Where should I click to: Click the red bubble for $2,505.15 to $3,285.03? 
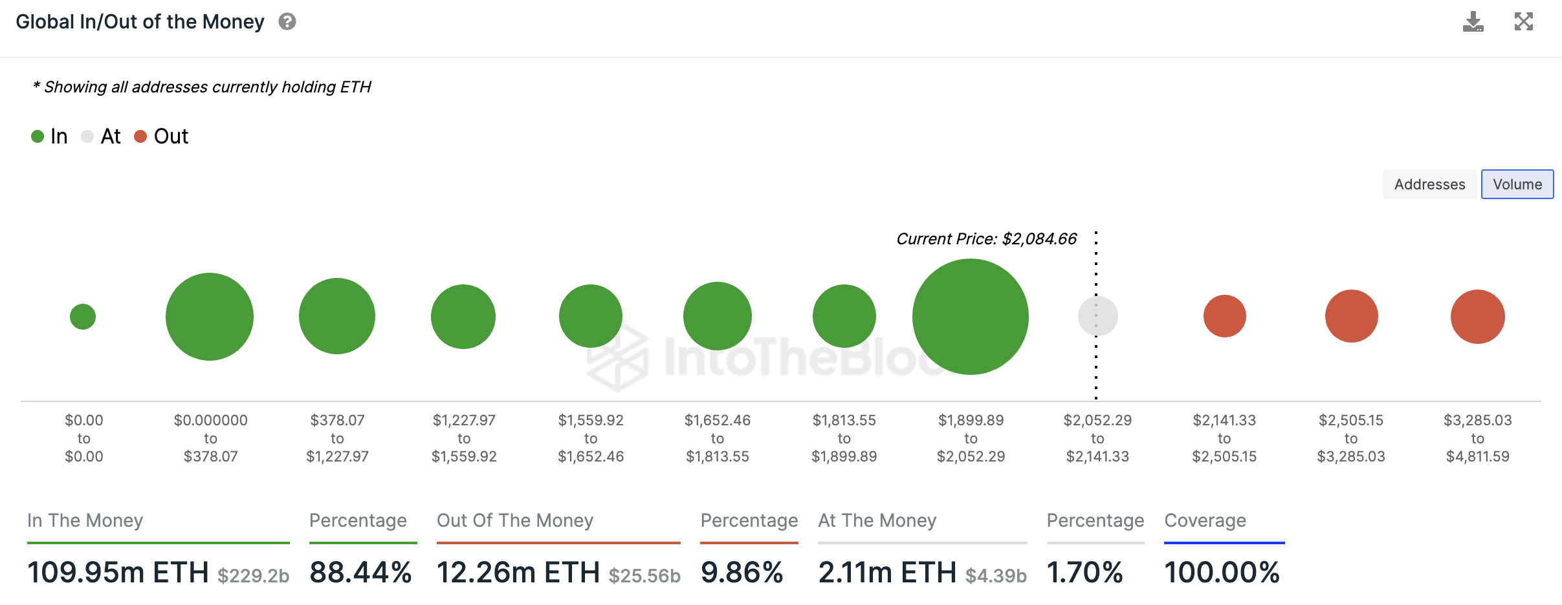1351,316
